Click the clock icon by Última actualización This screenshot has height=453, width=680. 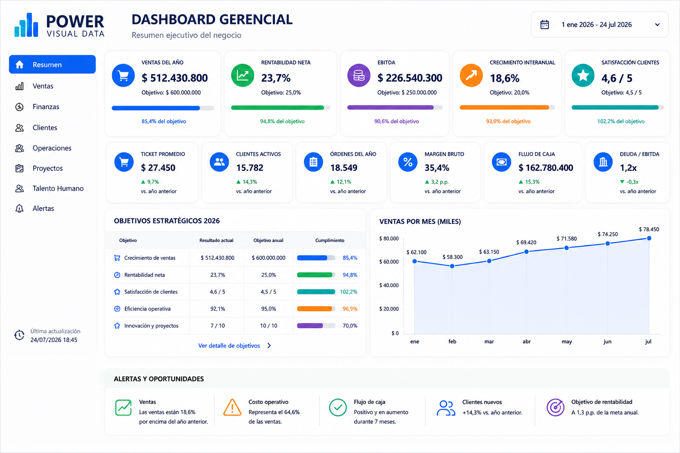click(x=19, y=335)
